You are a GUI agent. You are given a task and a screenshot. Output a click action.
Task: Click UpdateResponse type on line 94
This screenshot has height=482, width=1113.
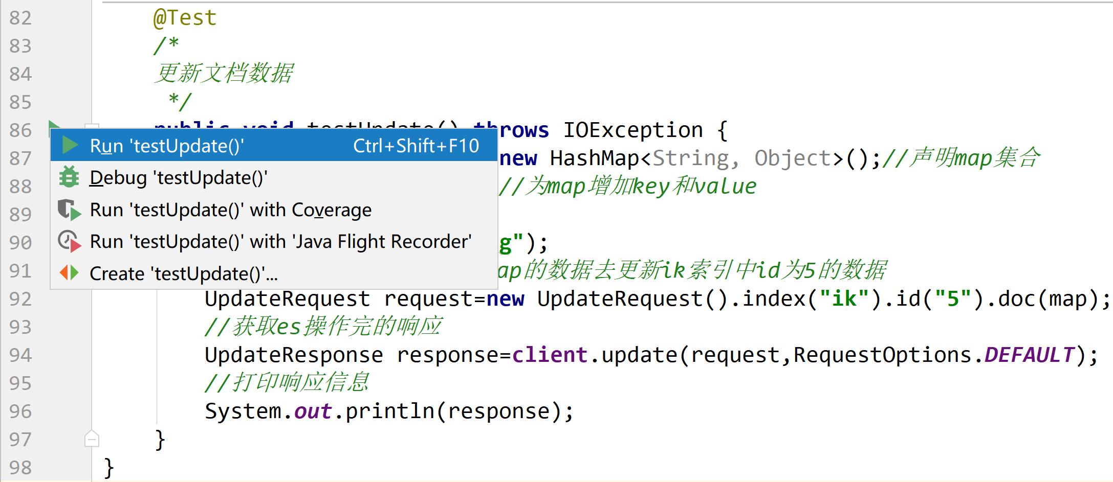coord(294,355)
